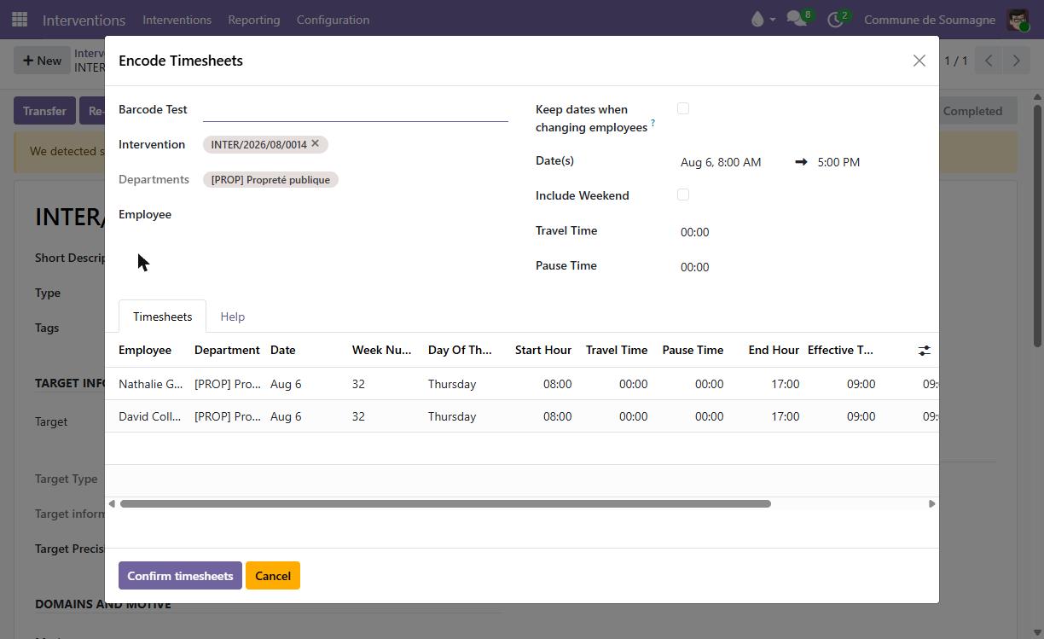Click Nathalie's row Thursday cell
This screenshot has height=639, width=1044.
(x=452, y=384)
